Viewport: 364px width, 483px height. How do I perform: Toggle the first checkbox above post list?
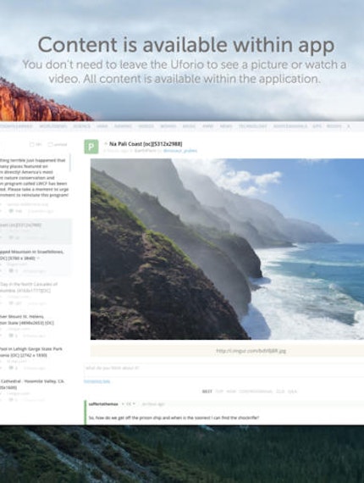click(x=31, y=144)
